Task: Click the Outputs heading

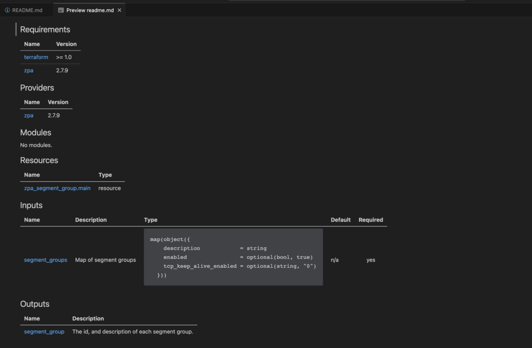Action: click(35, 304)
